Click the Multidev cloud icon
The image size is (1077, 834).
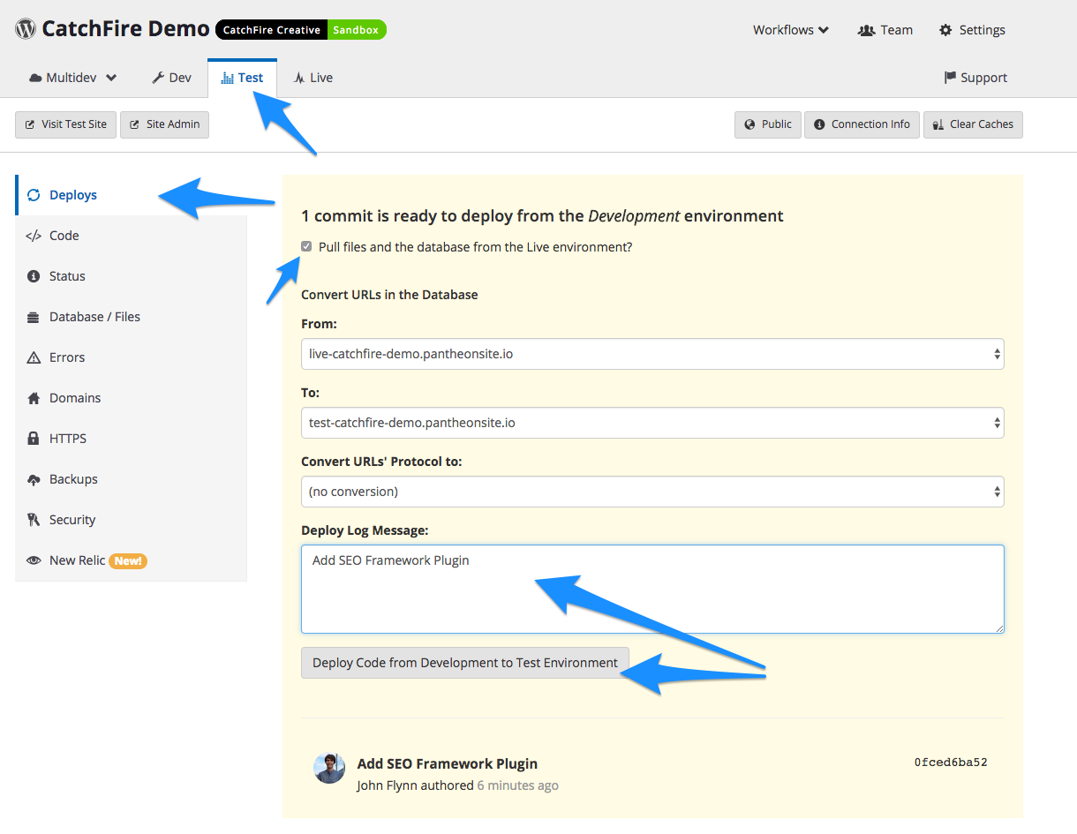coord(35,78)
